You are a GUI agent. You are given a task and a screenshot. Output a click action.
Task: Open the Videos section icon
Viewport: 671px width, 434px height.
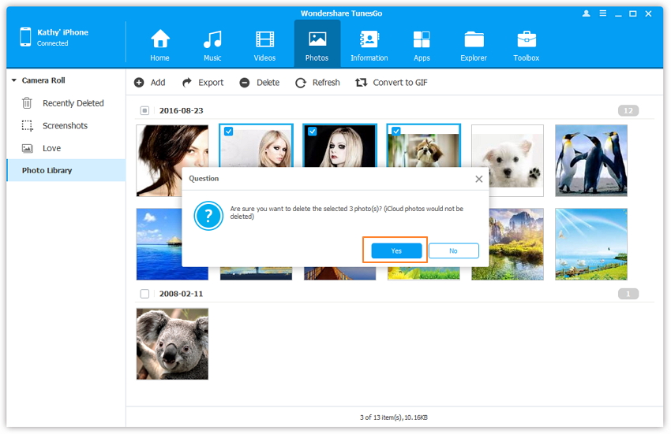(x=264, y=39)
